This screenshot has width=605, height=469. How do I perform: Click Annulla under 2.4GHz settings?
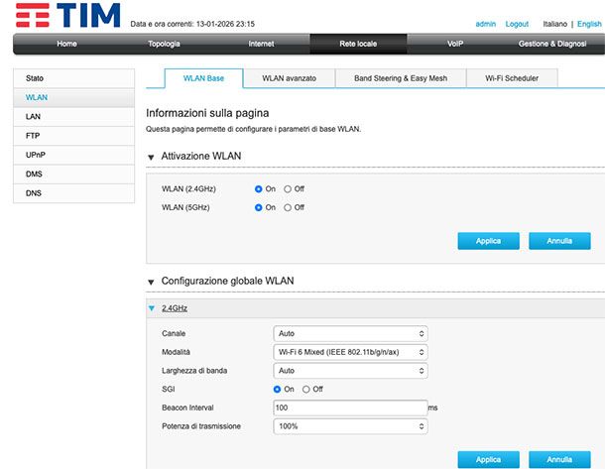[559, 460]
